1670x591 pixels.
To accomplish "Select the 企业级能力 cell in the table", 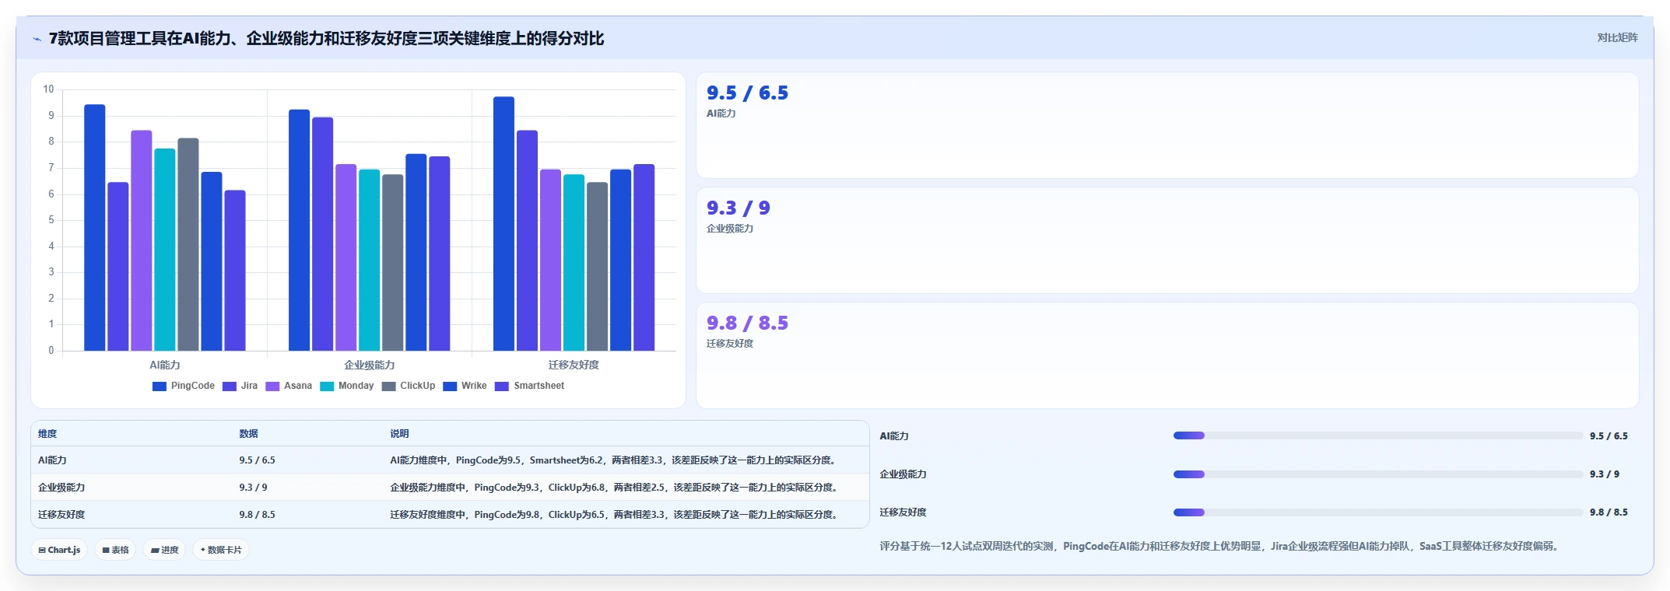I will pos(61,488).
